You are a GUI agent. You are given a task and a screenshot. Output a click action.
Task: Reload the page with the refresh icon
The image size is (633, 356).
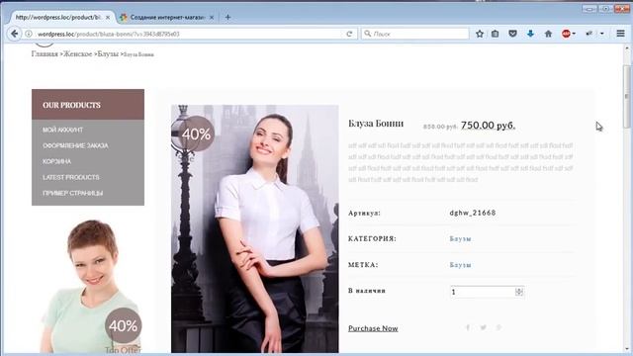pos(349,34)
